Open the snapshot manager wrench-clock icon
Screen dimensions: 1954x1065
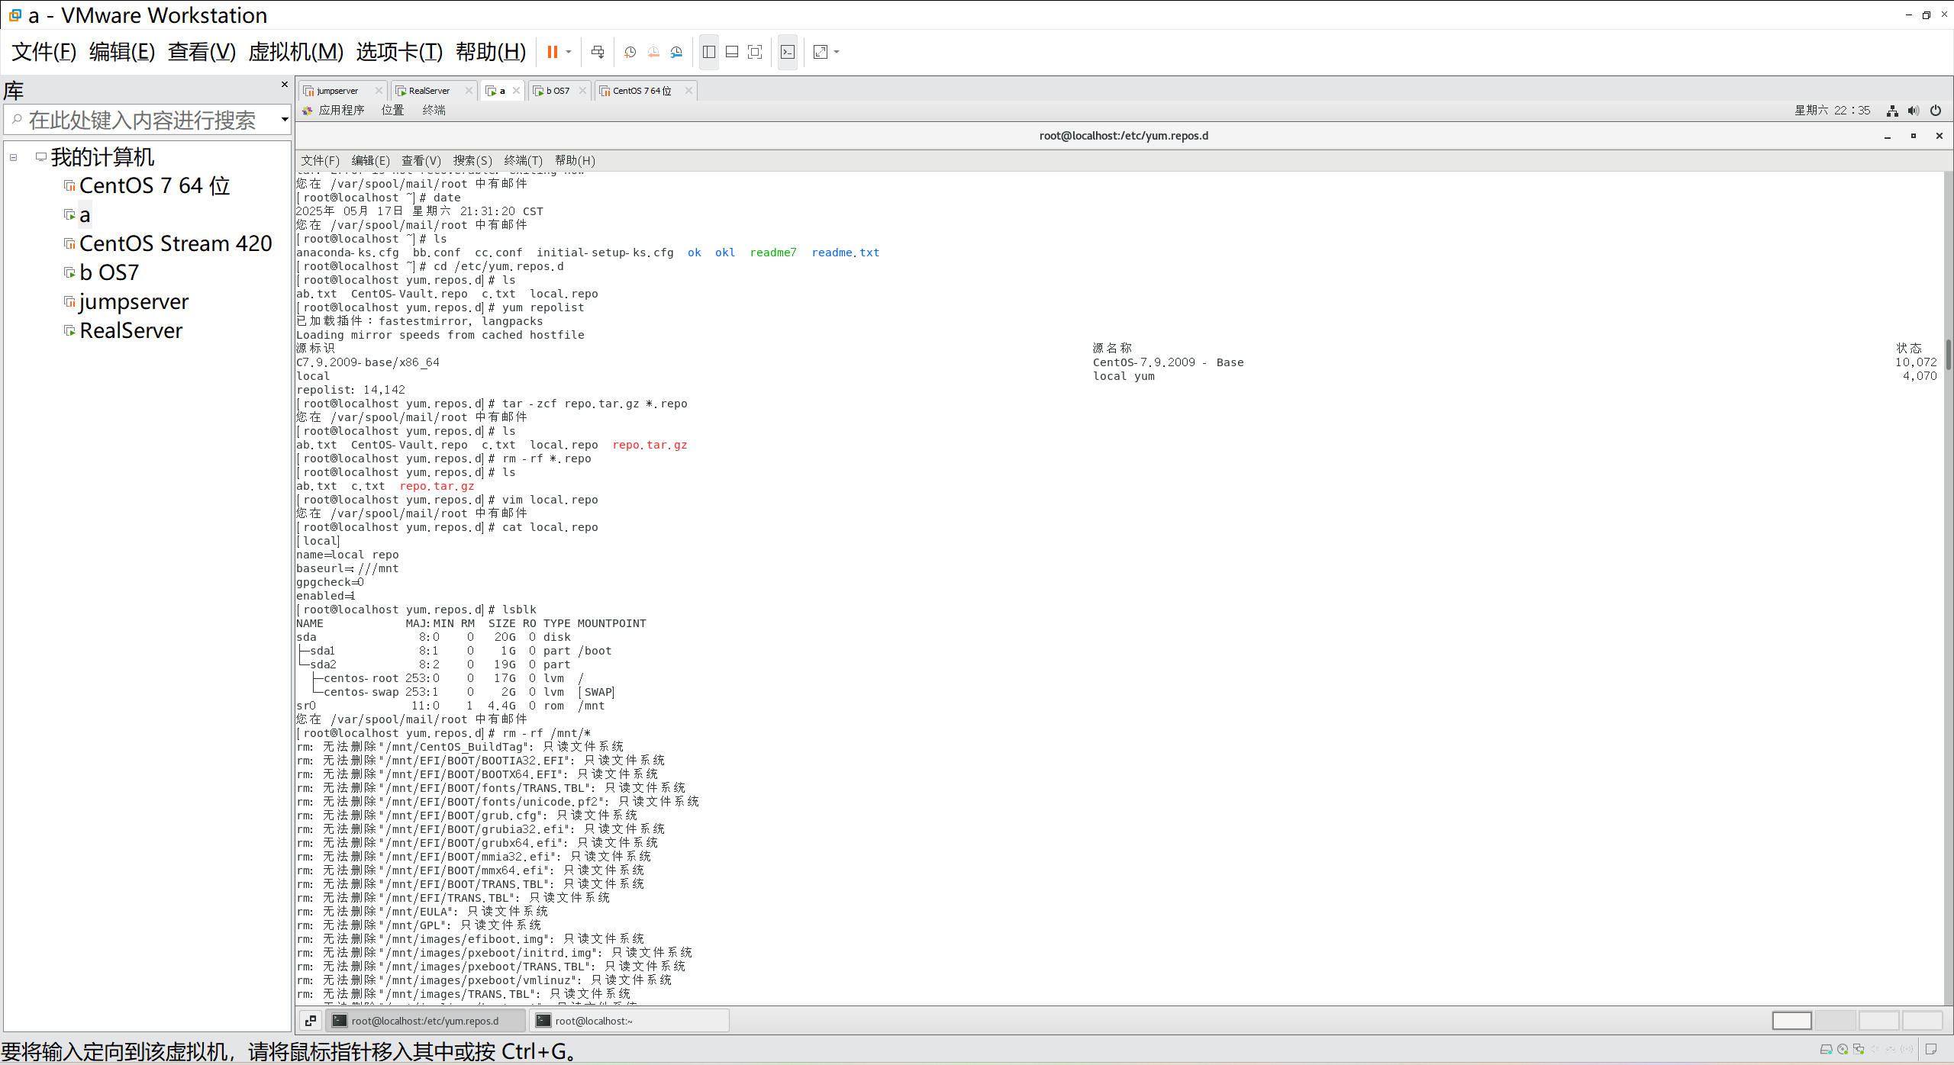tap(676, 52)
